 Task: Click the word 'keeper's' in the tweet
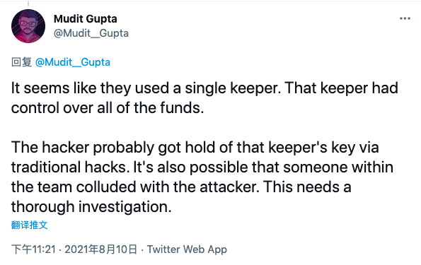tap(298, 148)
